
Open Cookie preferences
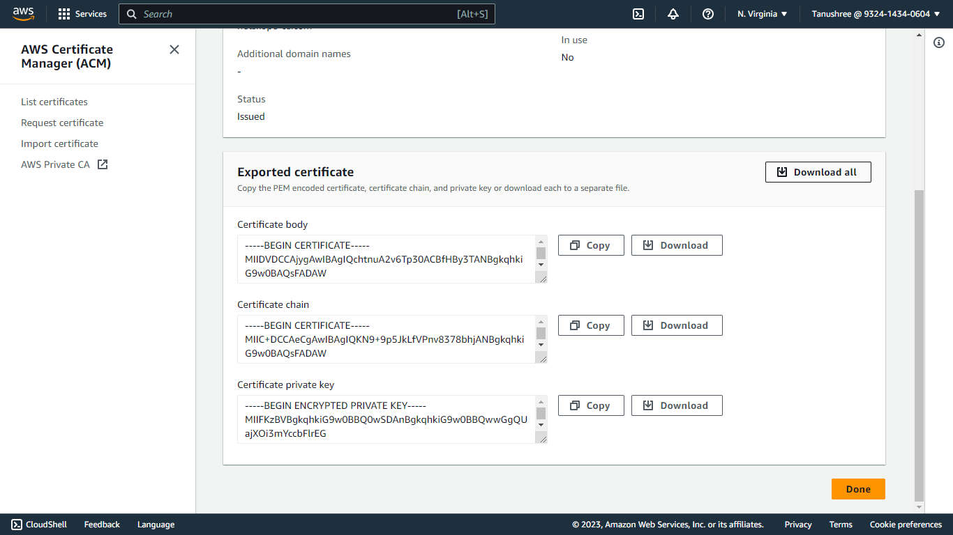(x=906, y=525)
